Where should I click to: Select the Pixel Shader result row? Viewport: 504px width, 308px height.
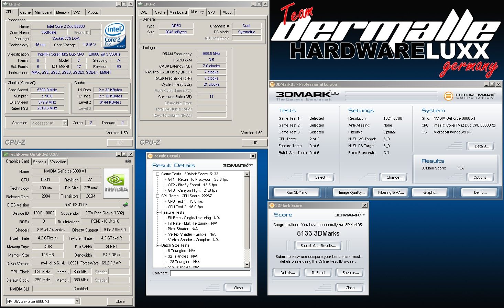[x=183, y=229]
